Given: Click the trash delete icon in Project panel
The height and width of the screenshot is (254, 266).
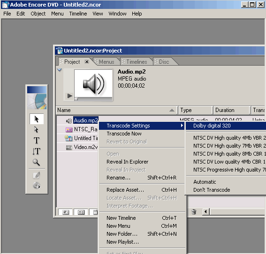Looking at the screenshot, I should (x=194, y=212).
